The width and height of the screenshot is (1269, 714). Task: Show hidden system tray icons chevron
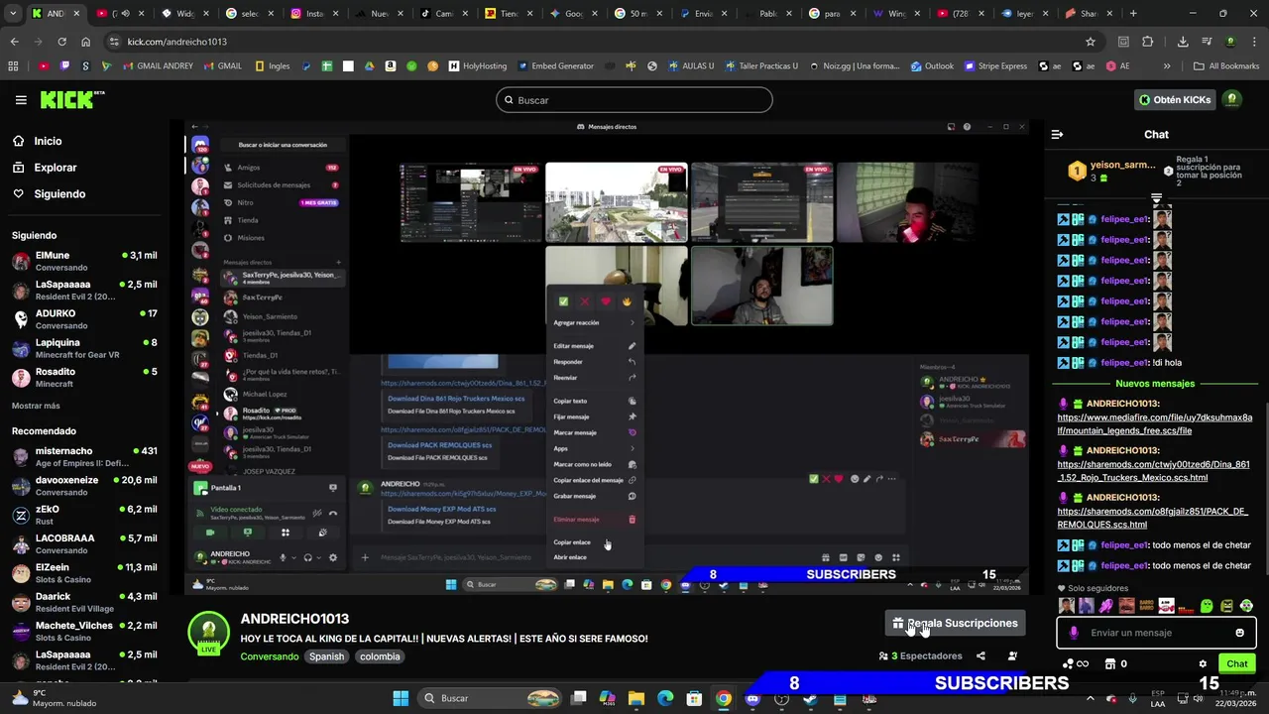click(x=1090, y=698)
